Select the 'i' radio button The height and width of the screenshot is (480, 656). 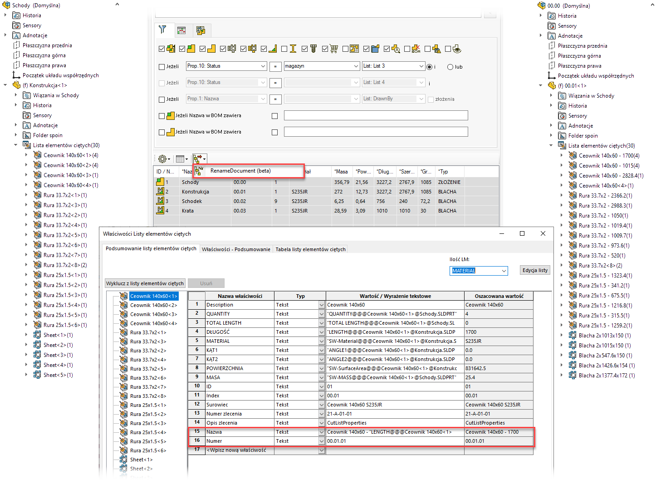429,67
